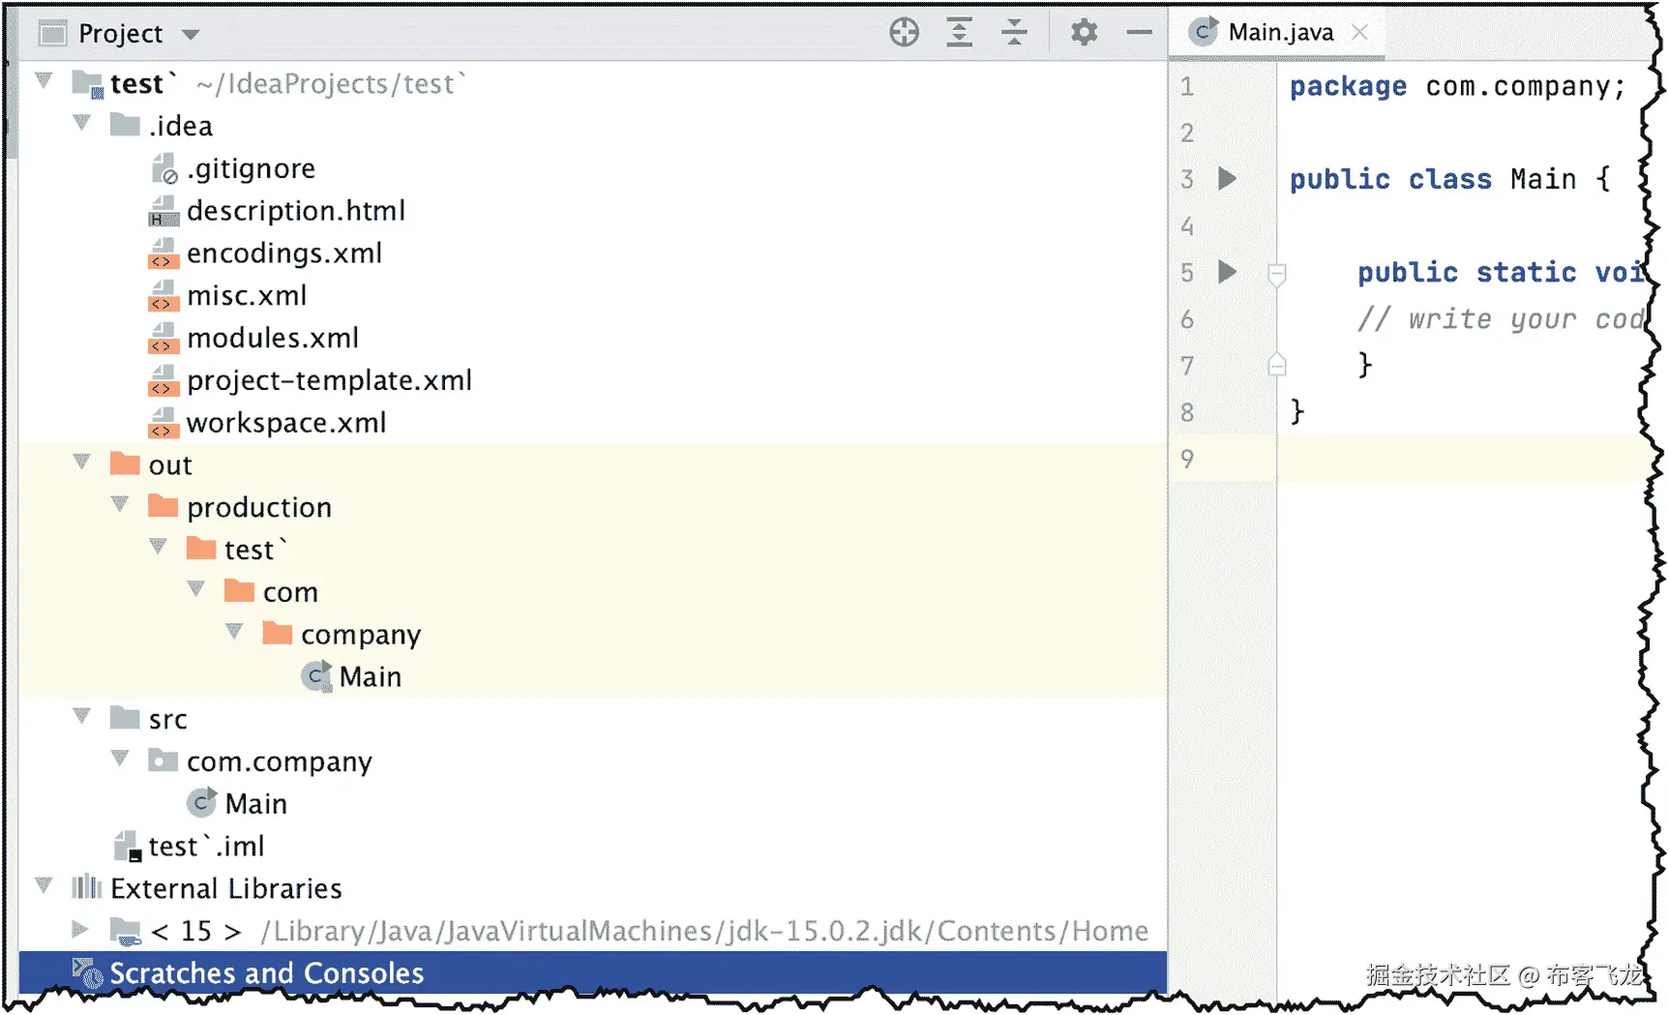1669x1015 pixels.
Task: Select Scratches and Consoles row
Action: click(x=592, y=972)
